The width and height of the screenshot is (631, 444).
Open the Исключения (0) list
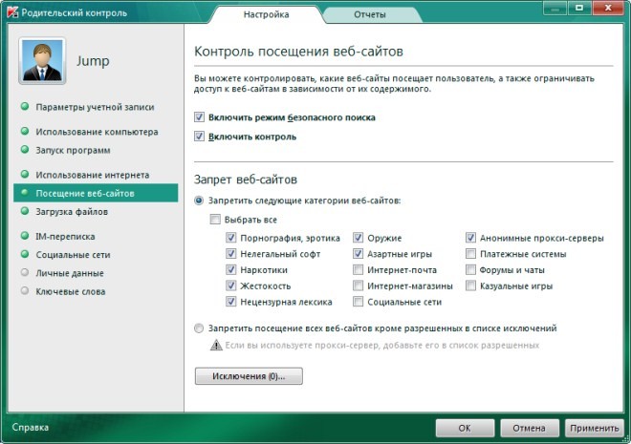click(x=248, y=376)
